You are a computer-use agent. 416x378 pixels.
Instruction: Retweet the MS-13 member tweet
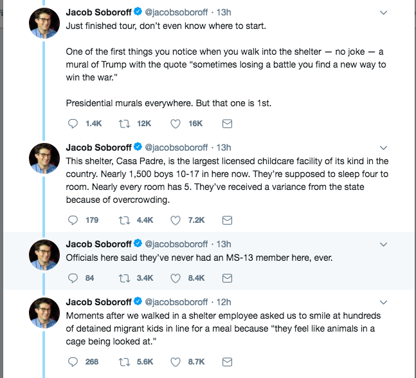(x=125, y=278)
